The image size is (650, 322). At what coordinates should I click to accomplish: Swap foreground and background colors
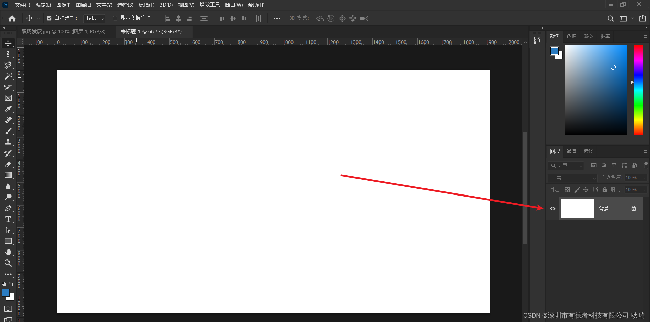coord(12,284)
